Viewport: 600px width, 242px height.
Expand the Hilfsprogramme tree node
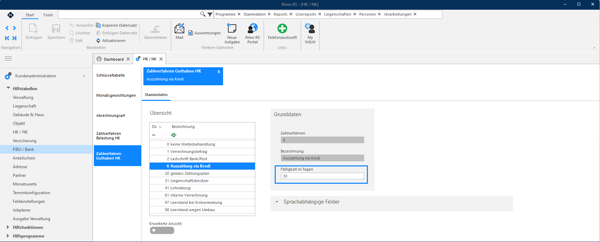click(x=8, y=236)
